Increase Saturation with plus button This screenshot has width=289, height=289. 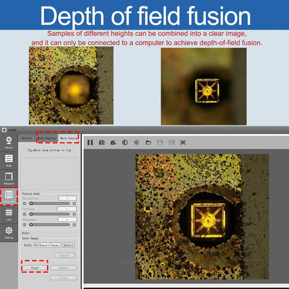click(74, 204)
